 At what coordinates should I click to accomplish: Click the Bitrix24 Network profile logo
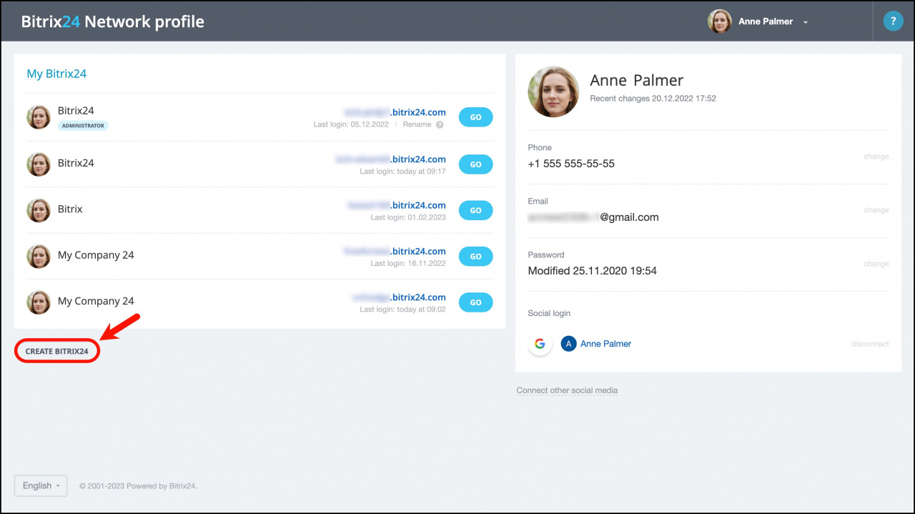click(113, 21)
